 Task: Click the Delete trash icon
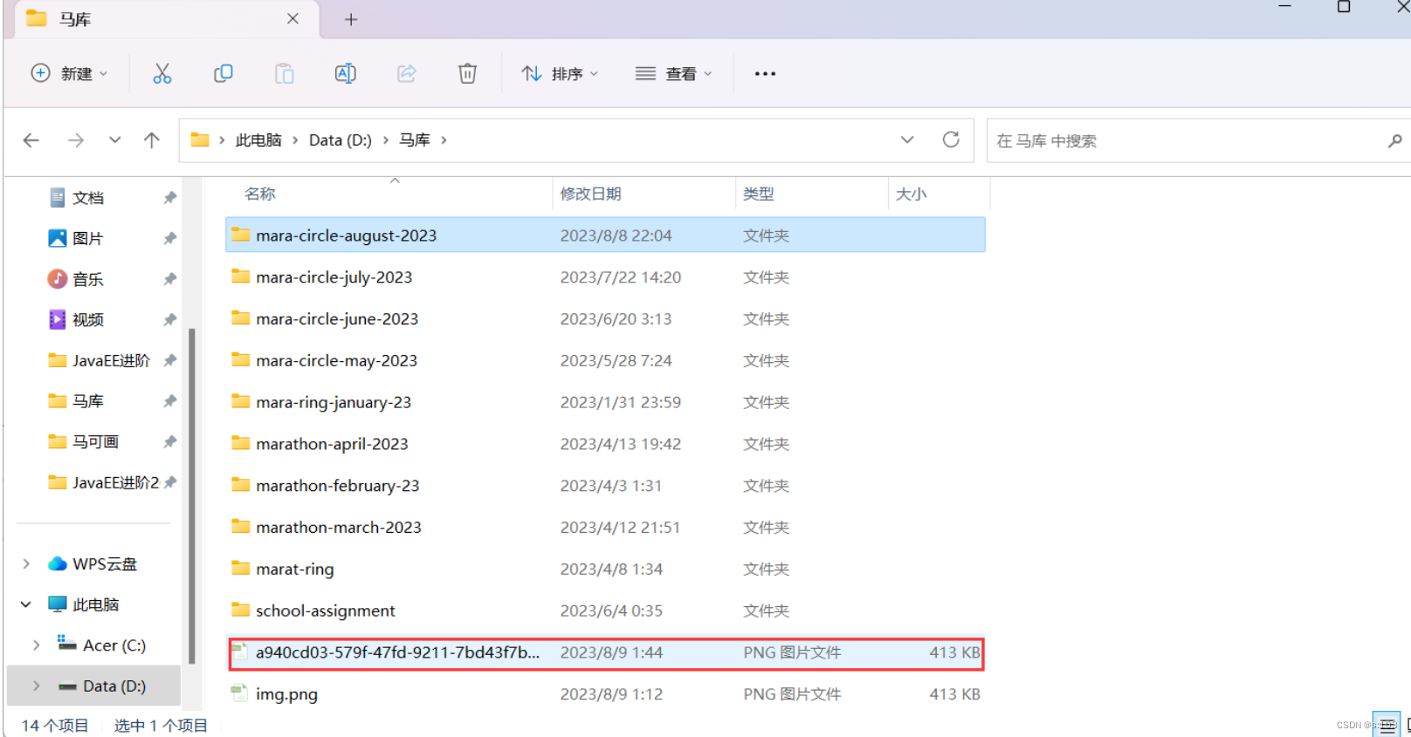click(468, 73)
